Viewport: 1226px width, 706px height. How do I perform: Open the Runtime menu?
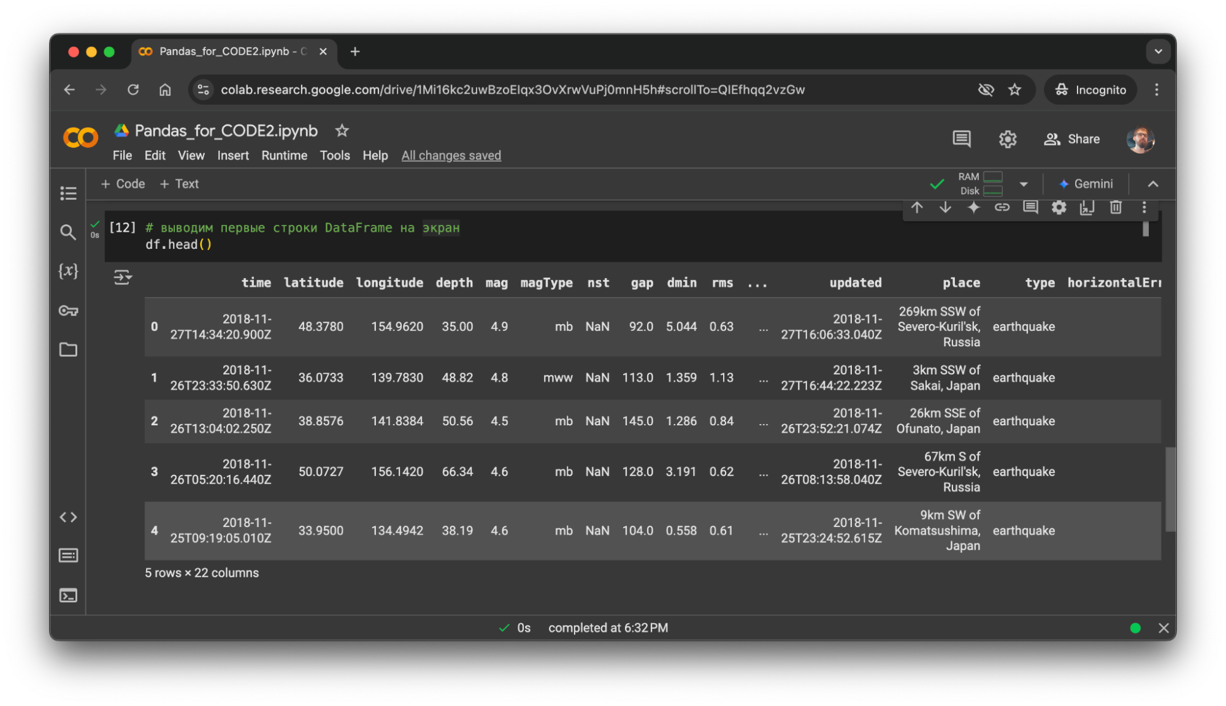pyautogui.click(x=284, y=155)
